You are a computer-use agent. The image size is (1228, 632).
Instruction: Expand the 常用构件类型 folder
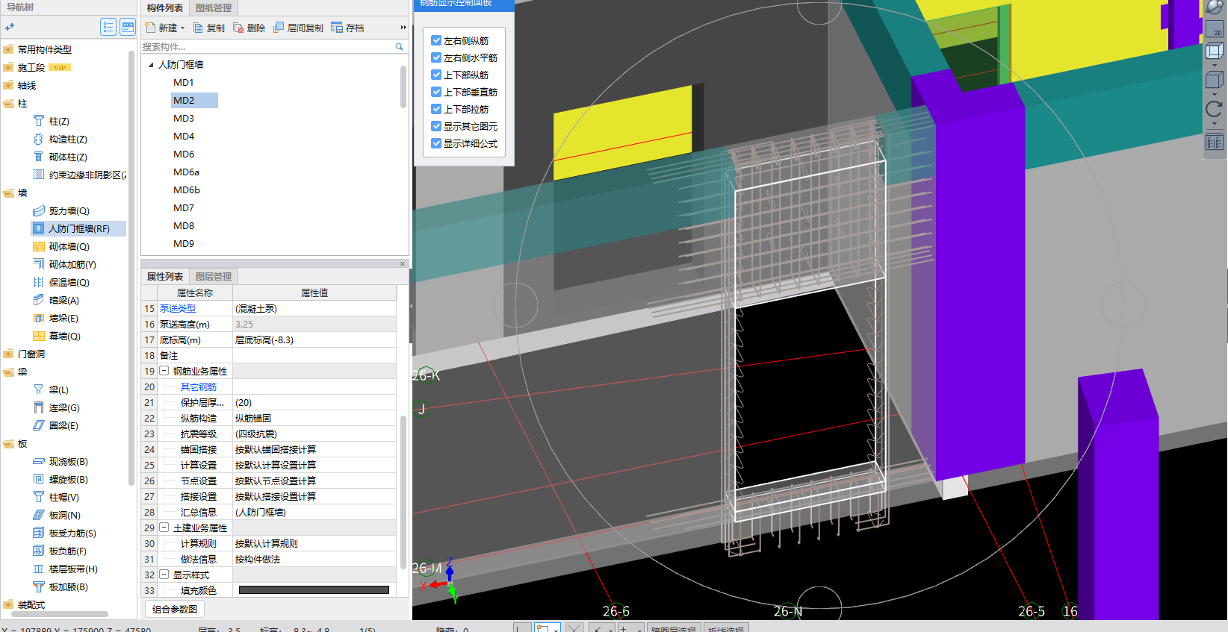click(8, 49)
